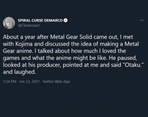
Task: Click "Gear anime." on the third line
Action: [x=18, y=51]
